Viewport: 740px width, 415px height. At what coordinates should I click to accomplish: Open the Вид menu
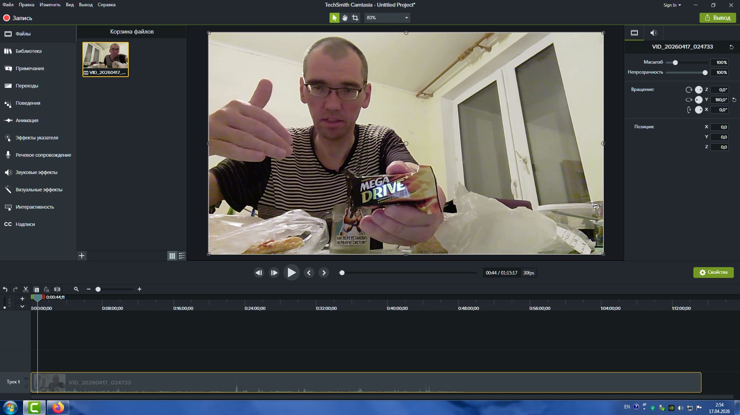(x=70, y=5)
